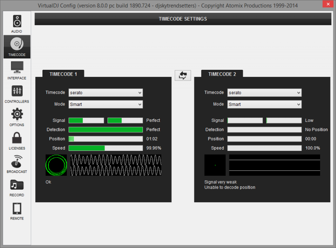Open Timecode 2 vinyl type dropdown

(x=265, y=92)
